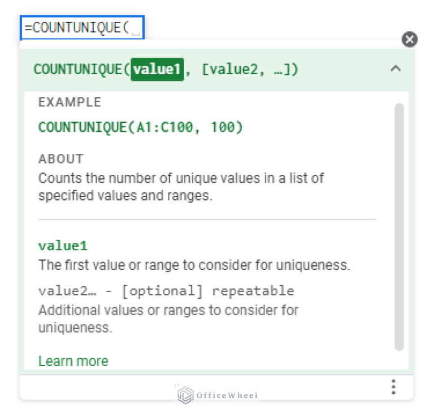Image resolution: width=434 pixels, height=417 pixels.
Task: Collapse the COUNTUNIQUE help section
Action: pyautogui.click(x=396, y=69)
